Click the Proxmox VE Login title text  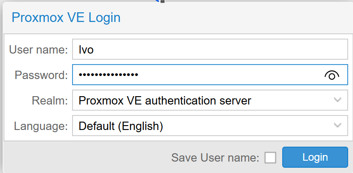click(66, 18)
